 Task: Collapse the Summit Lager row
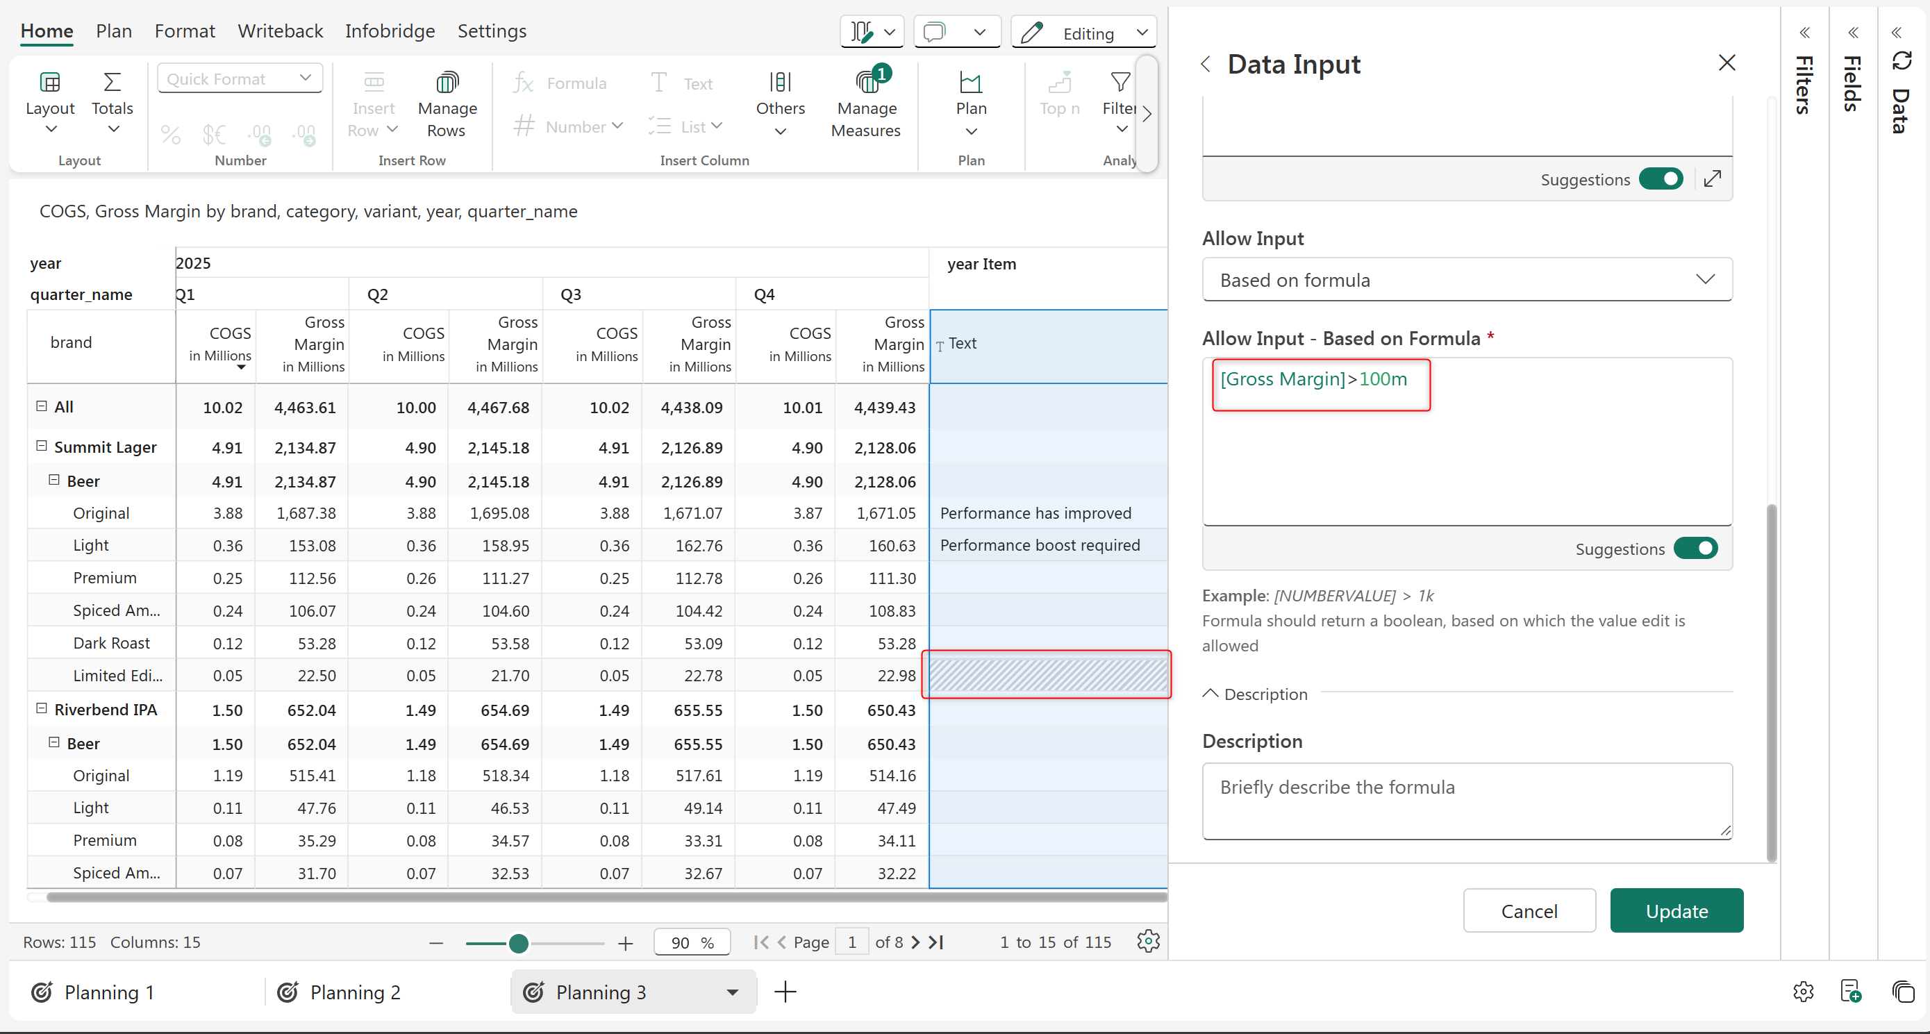pos(42,446)
